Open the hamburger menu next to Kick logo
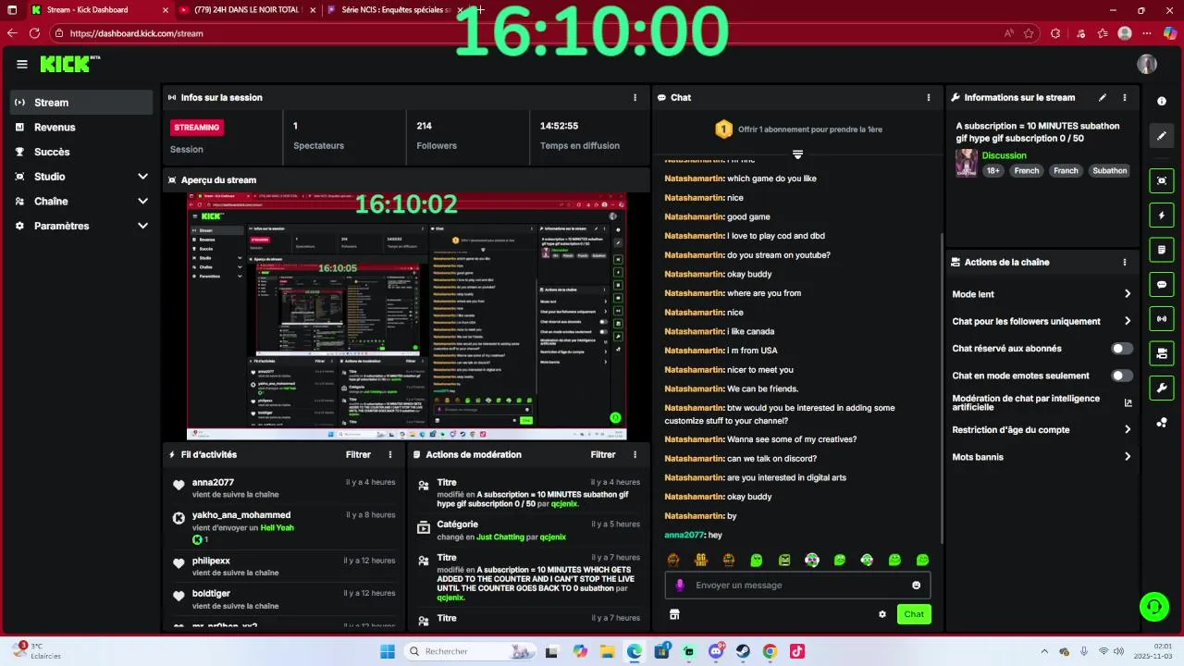The height and width of the screenshot is (666, 1184). 22,64
